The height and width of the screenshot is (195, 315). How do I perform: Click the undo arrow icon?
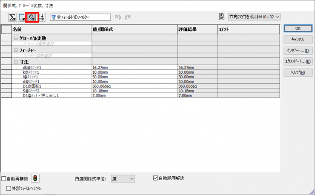(x=118, y=17)
